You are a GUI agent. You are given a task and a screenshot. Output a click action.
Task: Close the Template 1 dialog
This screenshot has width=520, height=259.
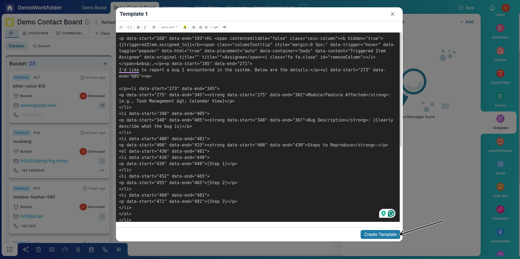tap(393, 14)
